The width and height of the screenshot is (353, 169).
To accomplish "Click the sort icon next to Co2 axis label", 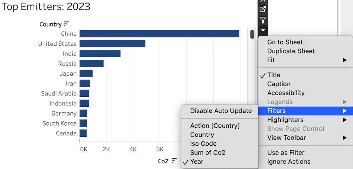I will pyautogui.click(x=174, y=161).
